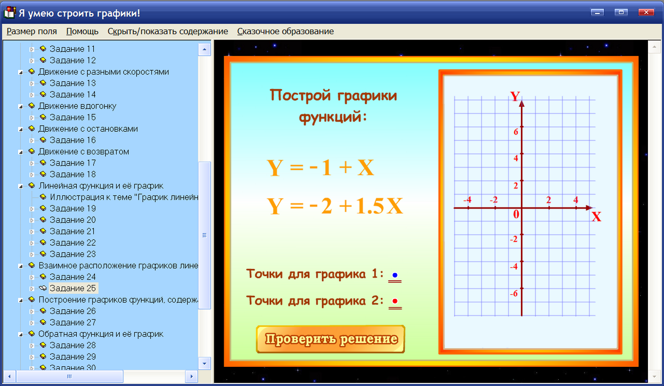Collapse the 'Движение с возвратом' section
This screenshot has width=664, height=386.
tap(21, 151)
